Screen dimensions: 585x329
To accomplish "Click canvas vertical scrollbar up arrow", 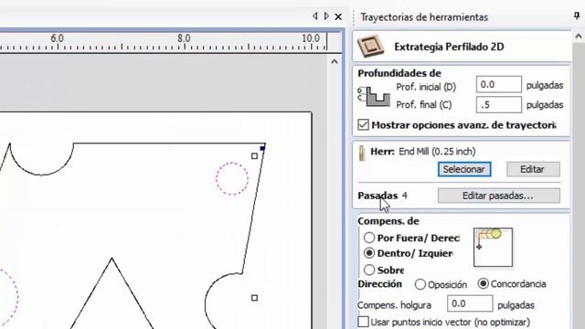I will click(334, 61).
